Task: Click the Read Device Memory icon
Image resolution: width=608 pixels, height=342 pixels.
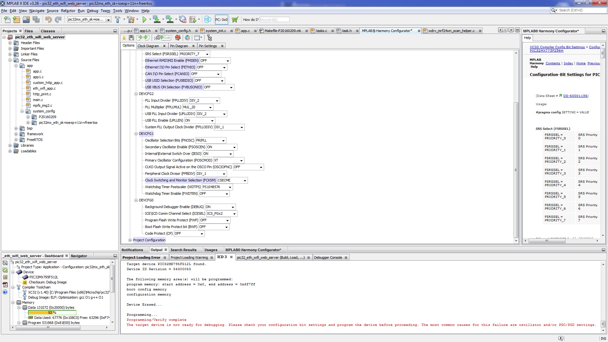Action: point(170,20)
